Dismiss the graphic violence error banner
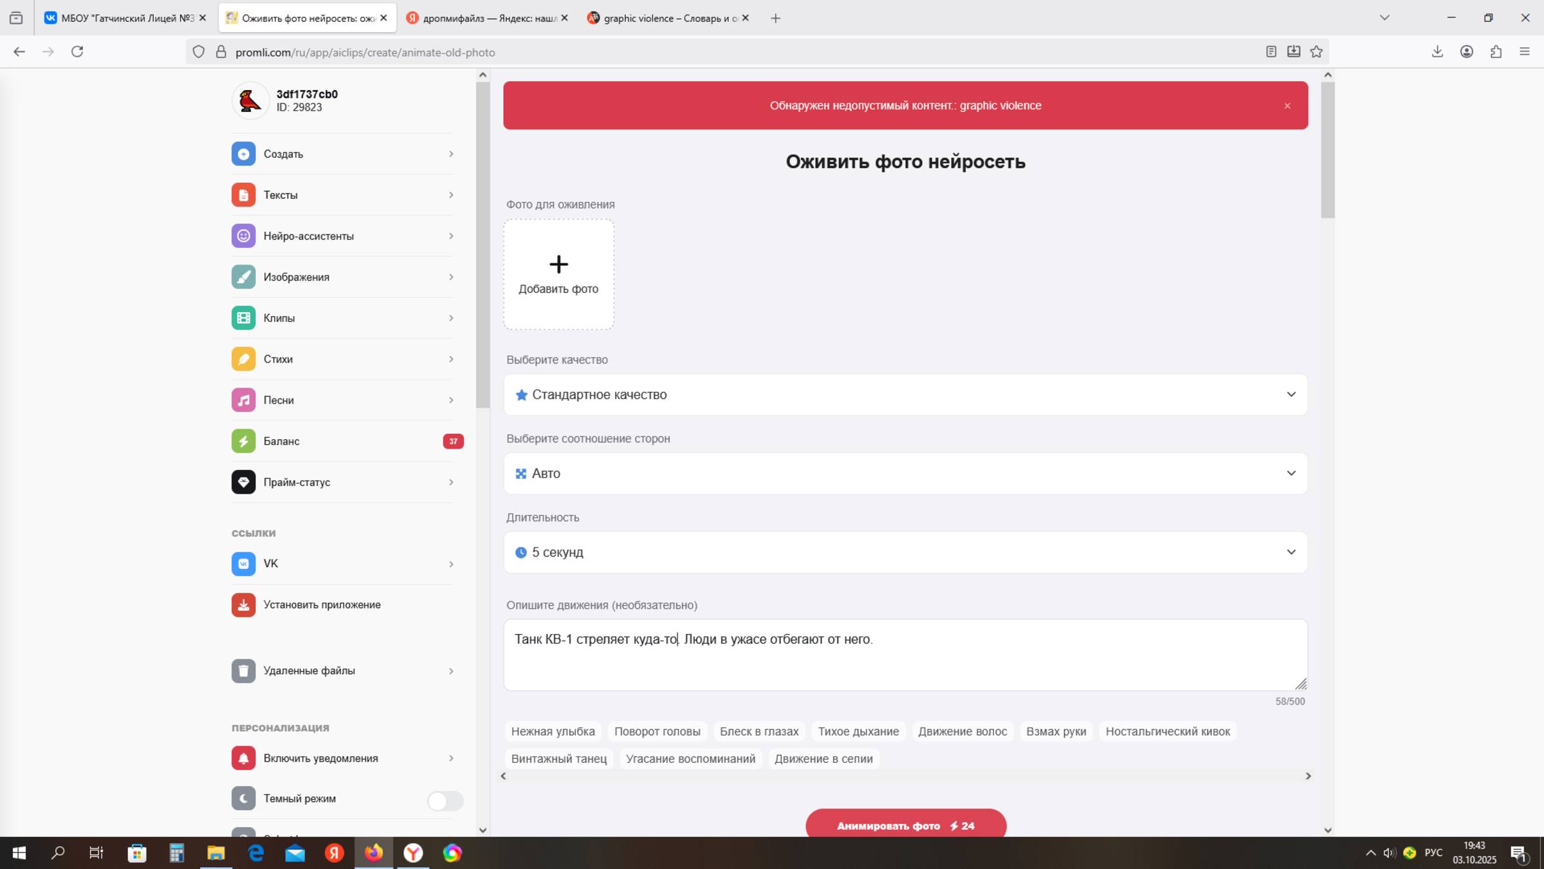The width and height of the screenshot is (1544, 869). pos(1287,106)
